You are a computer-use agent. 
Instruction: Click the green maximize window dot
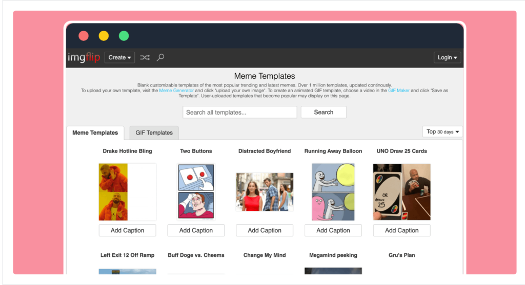(124, 36)
